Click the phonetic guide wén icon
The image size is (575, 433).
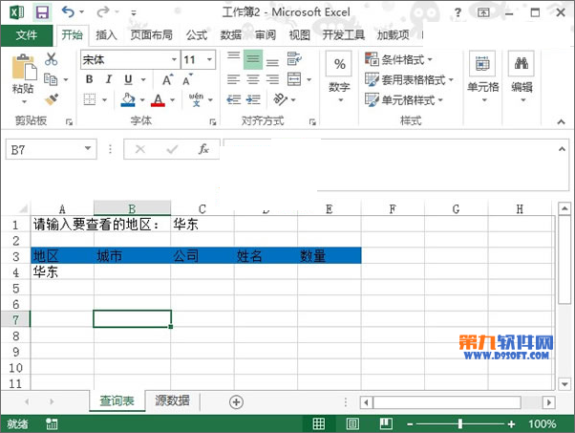click(x=196, y=99)
